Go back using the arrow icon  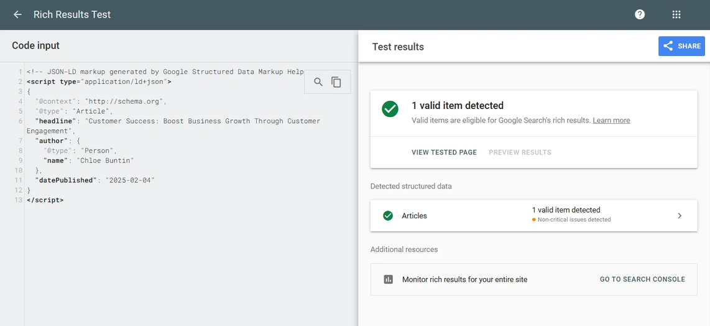17,14
